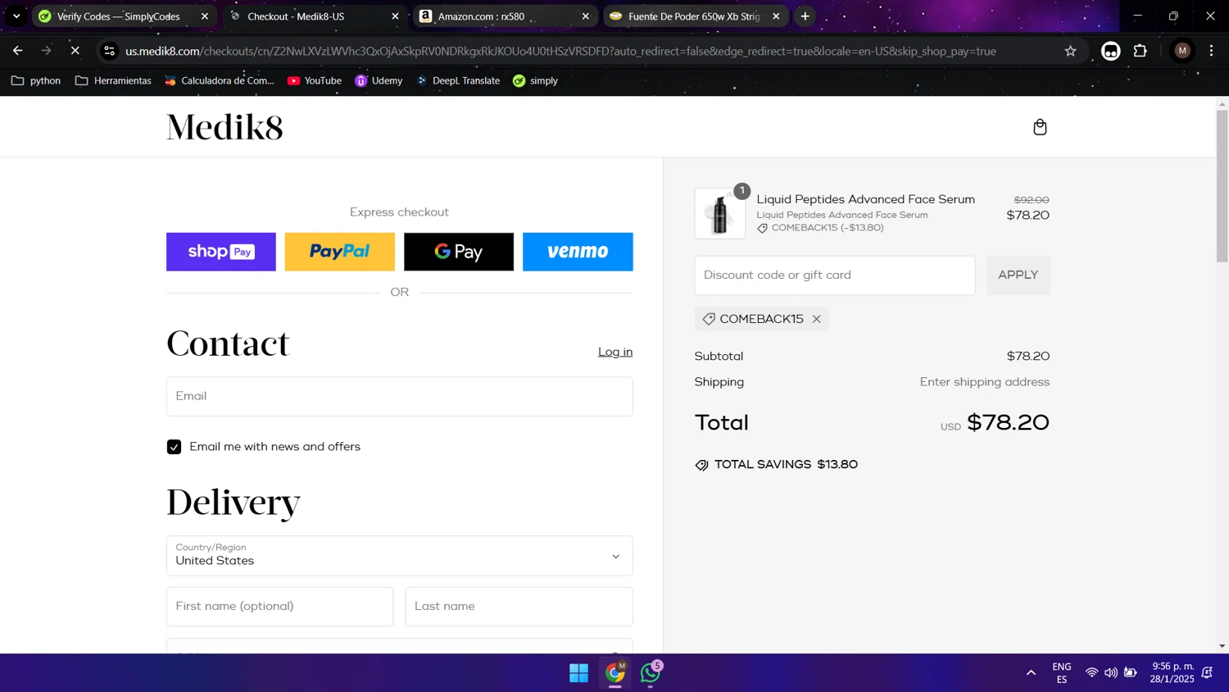The image size is (1229, 692).
Task: Open the Chrome profile M avatar
Action: tap(1181, 51)
